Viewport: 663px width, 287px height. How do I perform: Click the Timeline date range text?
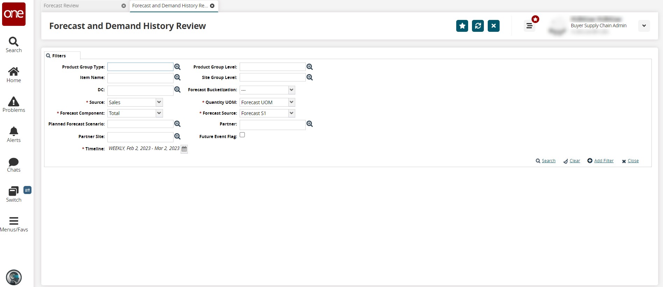144,148
